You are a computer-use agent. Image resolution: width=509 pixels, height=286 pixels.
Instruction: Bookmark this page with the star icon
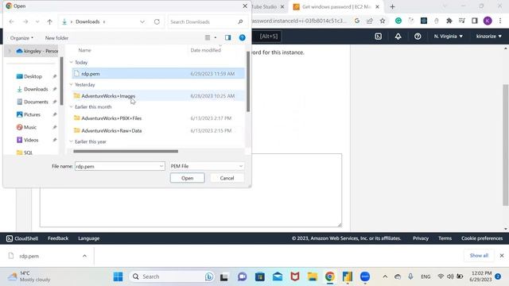(x=383, y=21)
